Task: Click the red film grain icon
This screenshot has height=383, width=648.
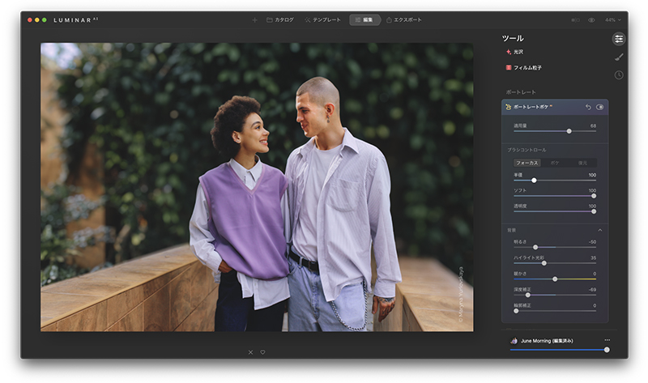Action: pyautogui.click(x=509, y=67)
